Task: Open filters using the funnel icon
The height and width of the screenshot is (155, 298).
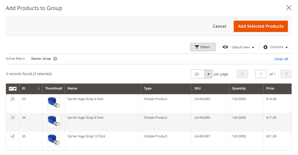Action: pyautogui.click(x=197, y=47)
